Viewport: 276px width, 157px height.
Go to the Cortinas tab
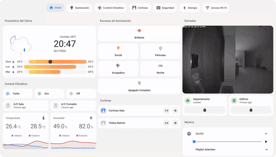coord(140,8)
